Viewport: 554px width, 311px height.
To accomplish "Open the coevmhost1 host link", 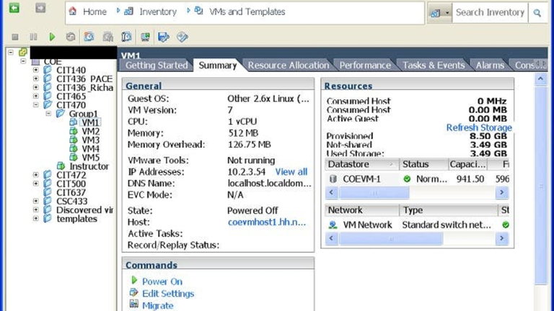I will pos(267,222).
